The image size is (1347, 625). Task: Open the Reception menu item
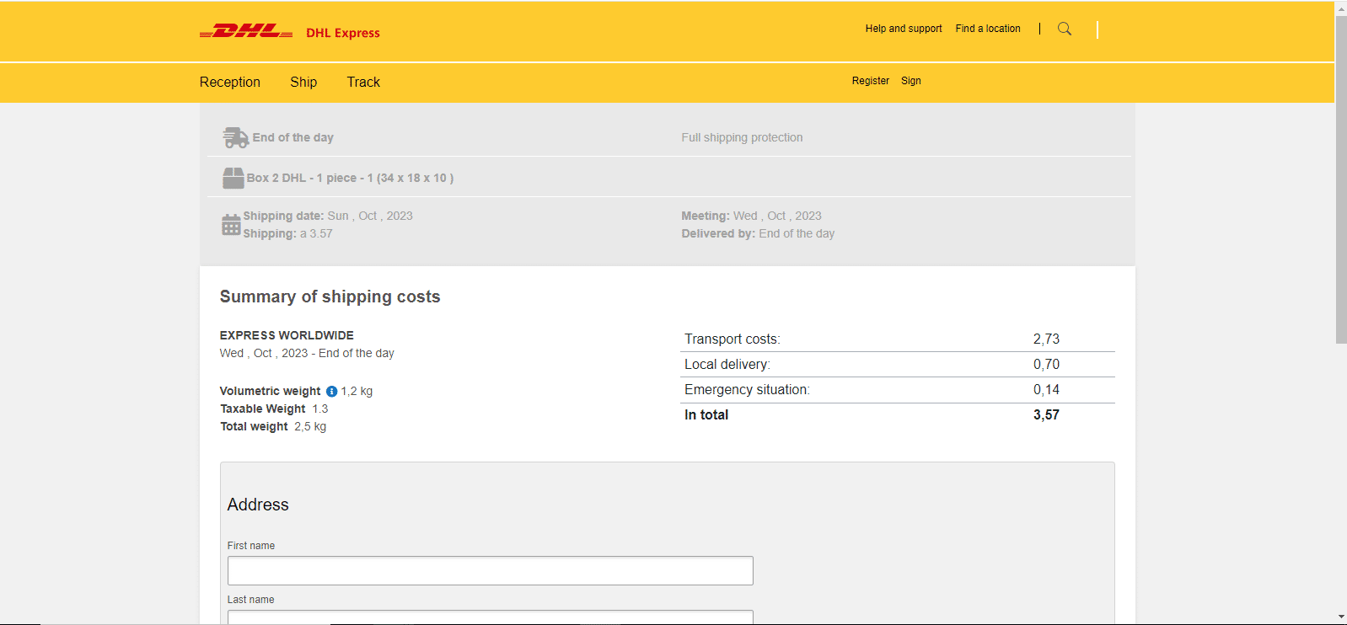click(x=230, y=82)
